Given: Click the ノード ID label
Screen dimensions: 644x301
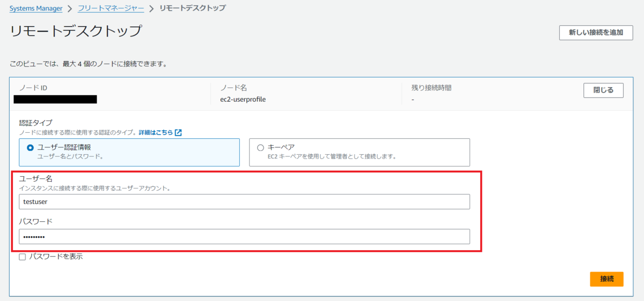Looking at the screenshot, I should [34, 87].
